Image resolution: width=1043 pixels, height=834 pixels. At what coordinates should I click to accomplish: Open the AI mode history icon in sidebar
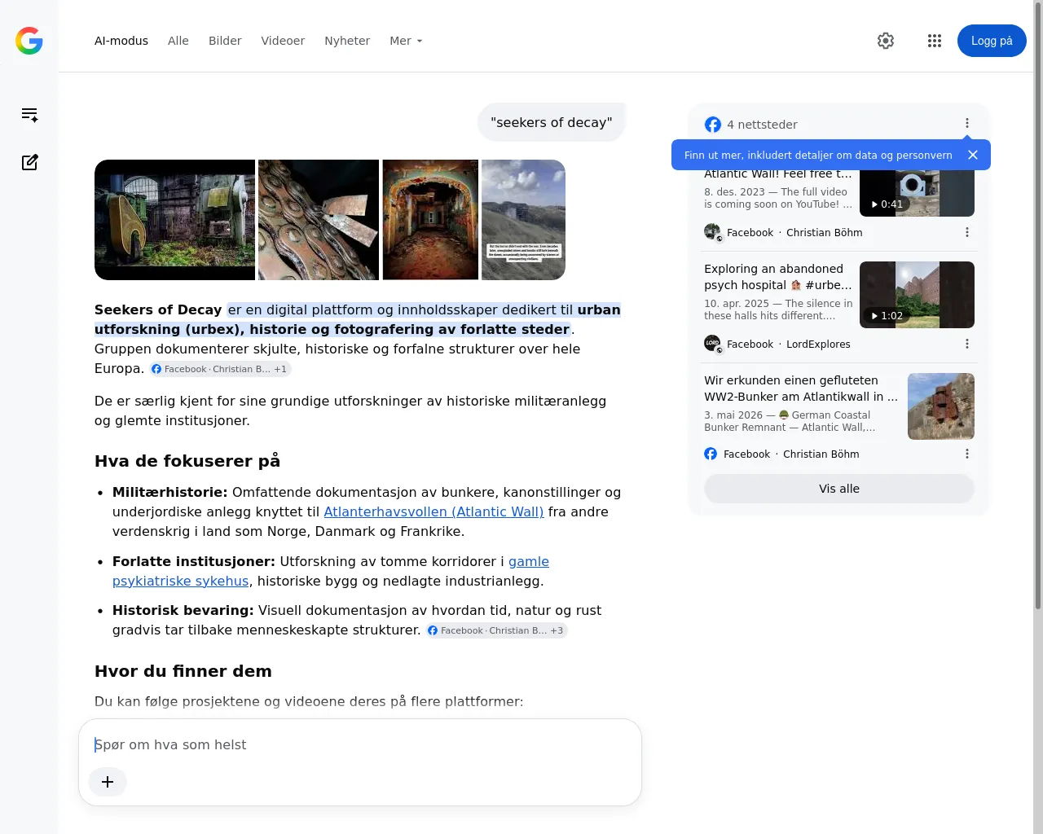29,115
